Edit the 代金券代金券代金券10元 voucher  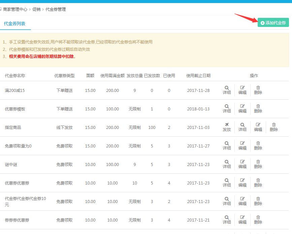242,201
